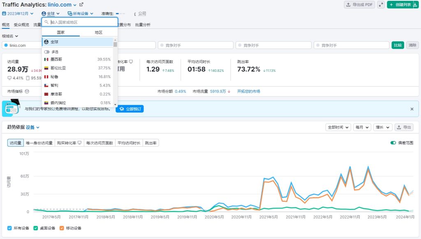
Task: Click the second 竞争对手 input field
Action: 273,45
